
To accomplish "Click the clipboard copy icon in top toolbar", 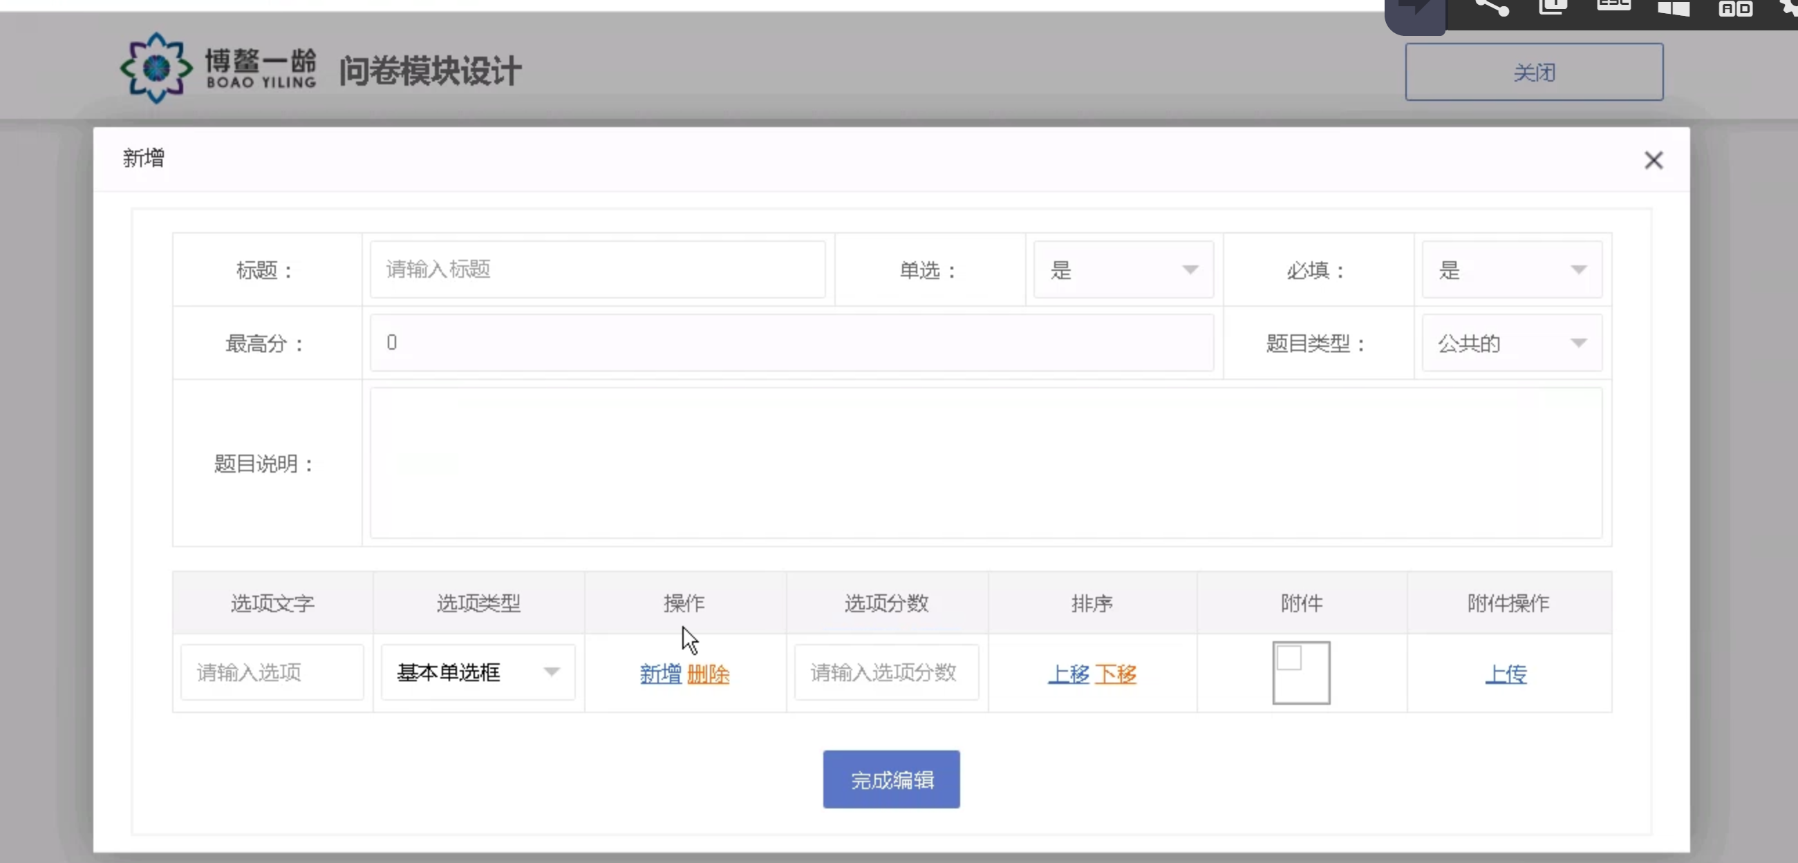I will click(x=1553, y=7).
